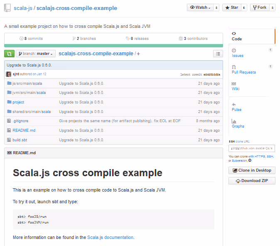Image resolution: width=280 pixels, height=246 pixels.
Task: Click the folder icon beside js/src/main/scala
Action: [9, 83]
